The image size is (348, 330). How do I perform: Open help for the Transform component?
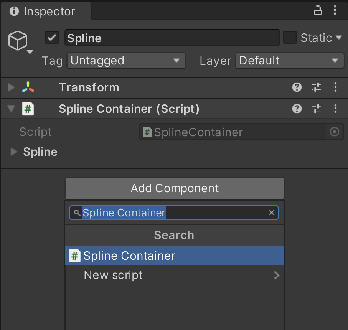pos(297,87)
